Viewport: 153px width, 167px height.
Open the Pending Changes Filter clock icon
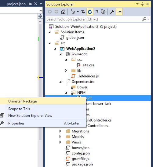pyautogui.click(x=73, y=12)
